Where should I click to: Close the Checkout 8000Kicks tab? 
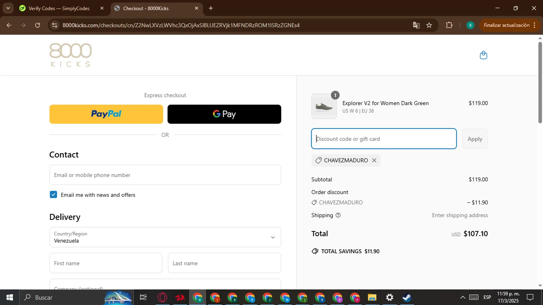pos(197,8)
